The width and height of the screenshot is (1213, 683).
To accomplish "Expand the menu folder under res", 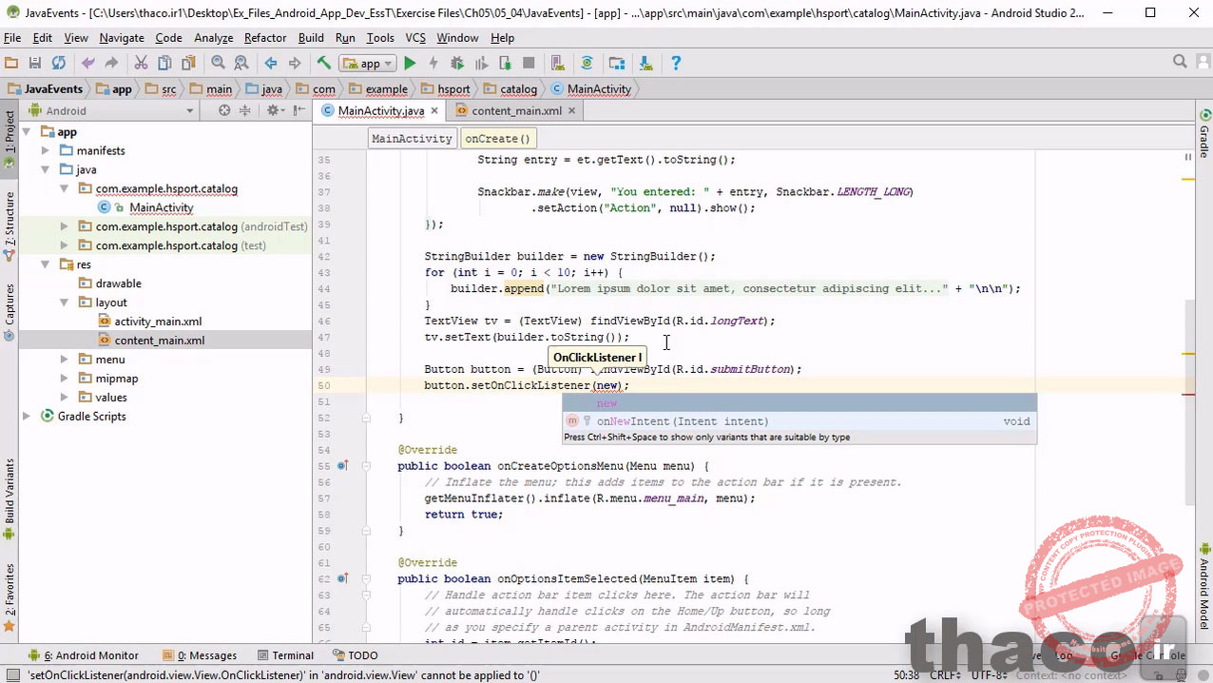I will coord(63,359).
